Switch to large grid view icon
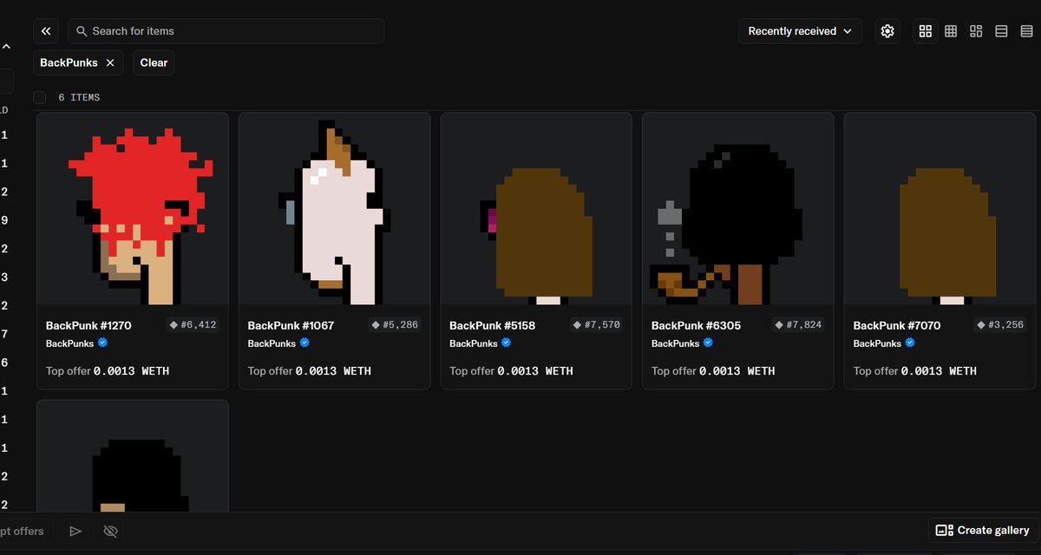 [926, 31]
